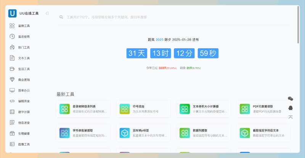Image resolution: width=305 pixels, height=158 pixels.
Task: Click the search-list icon beside 信息速查
Action: click(12, 123)
